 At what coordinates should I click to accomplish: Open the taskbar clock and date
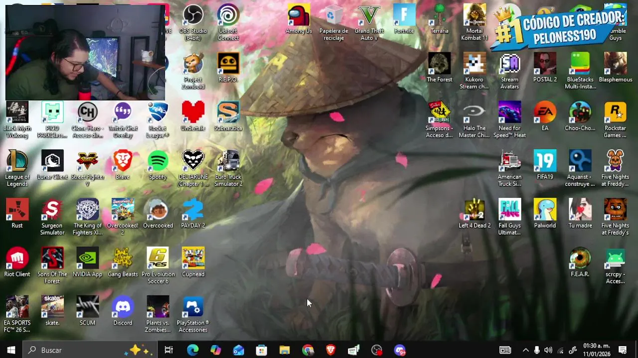pos(597,350)
